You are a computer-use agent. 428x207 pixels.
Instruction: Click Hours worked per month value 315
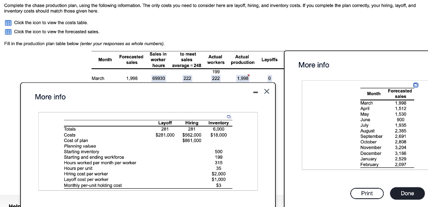[219, 163]
